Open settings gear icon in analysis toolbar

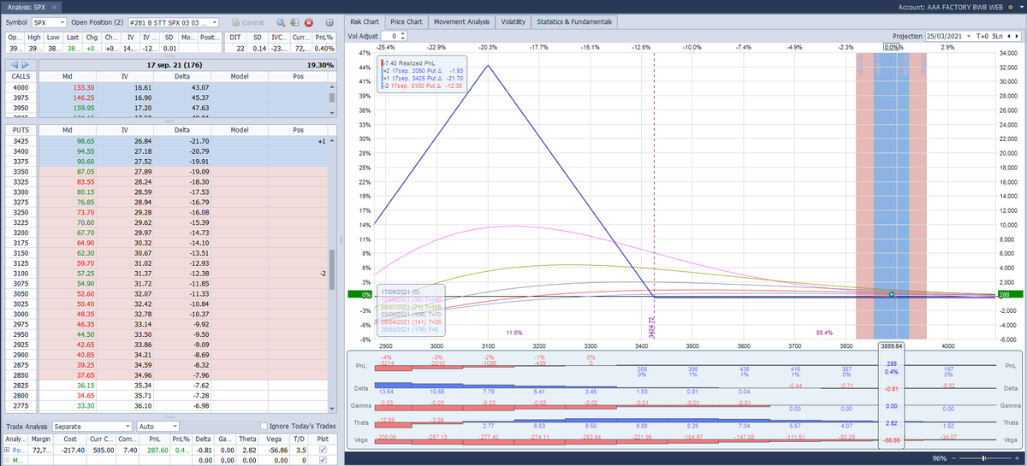click(329, 22)
